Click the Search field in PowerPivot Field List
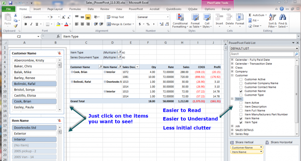Image resolution: width=301 pixels, height=161 pixels. pyautogui.click(x=262, y=54)
